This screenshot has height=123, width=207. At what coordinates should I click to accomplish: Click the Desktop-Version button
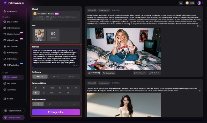pyautogui.click(x=13, y=118)
